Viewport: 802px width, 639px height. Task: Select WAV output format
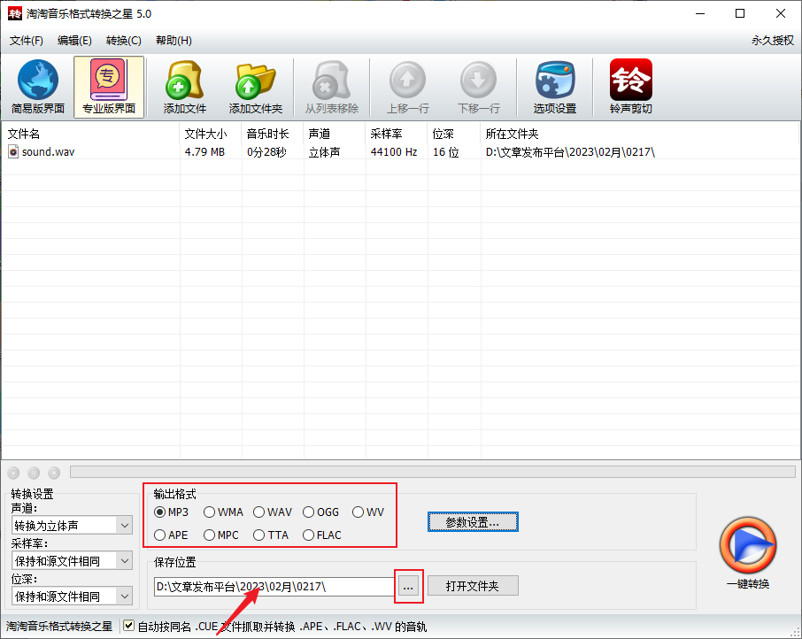(x=273, y=512)
